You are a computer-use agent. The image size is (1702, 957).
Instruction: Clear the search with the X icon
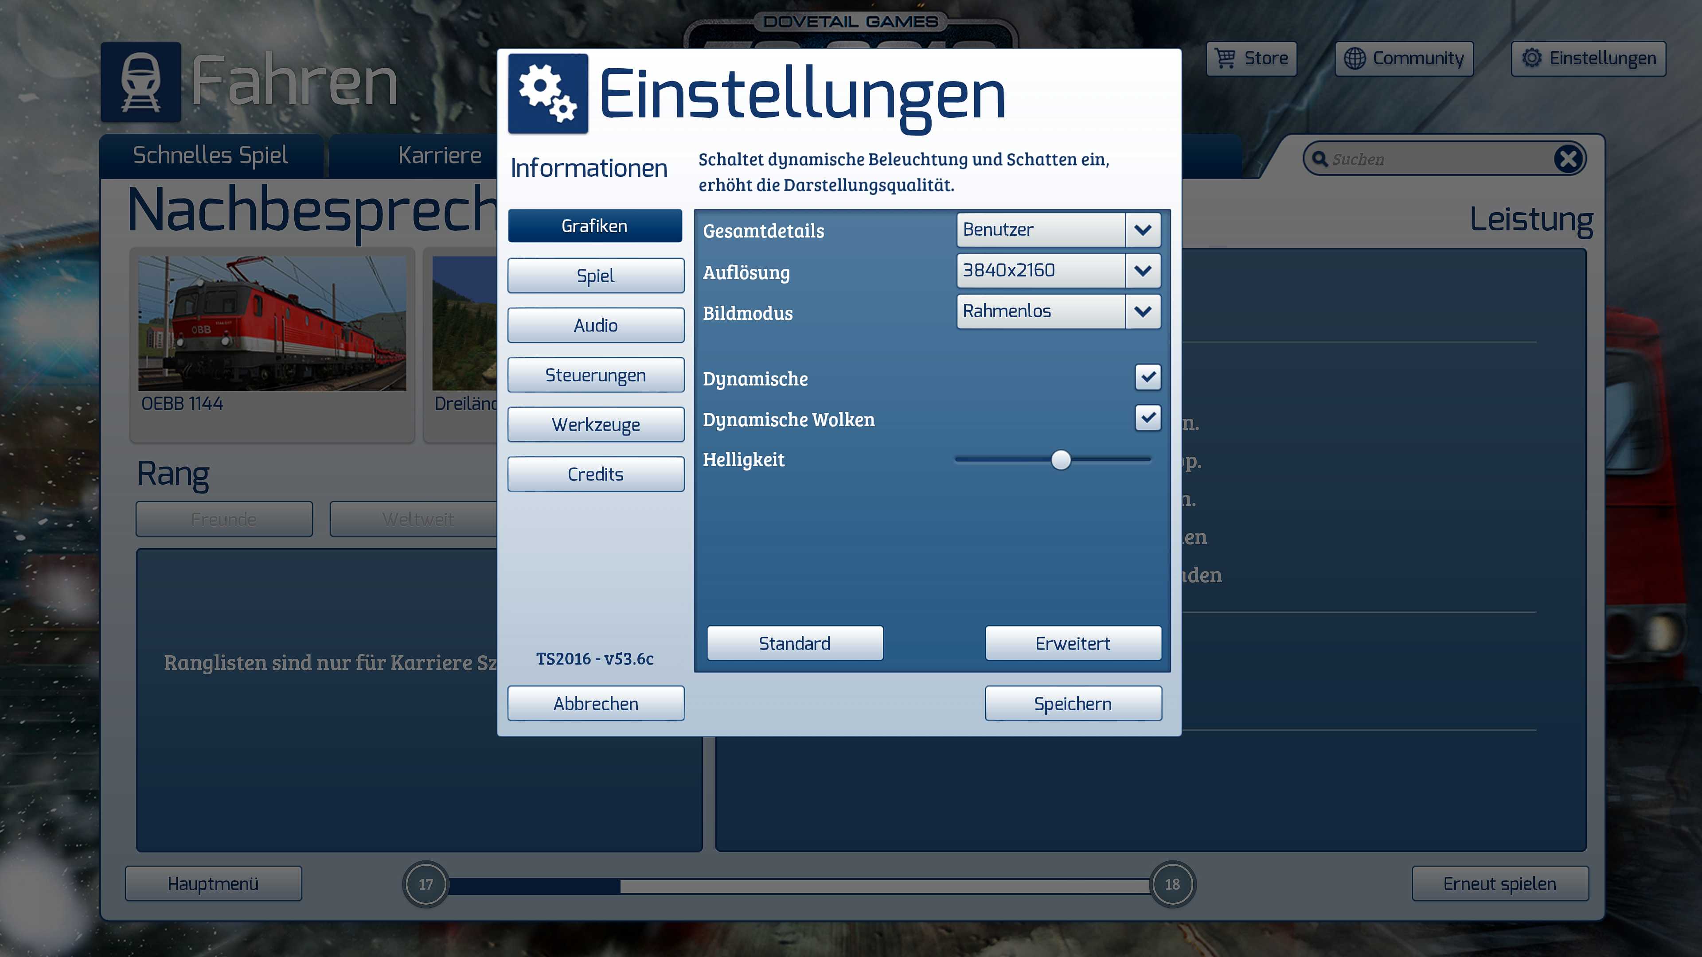coord(1568,159)
